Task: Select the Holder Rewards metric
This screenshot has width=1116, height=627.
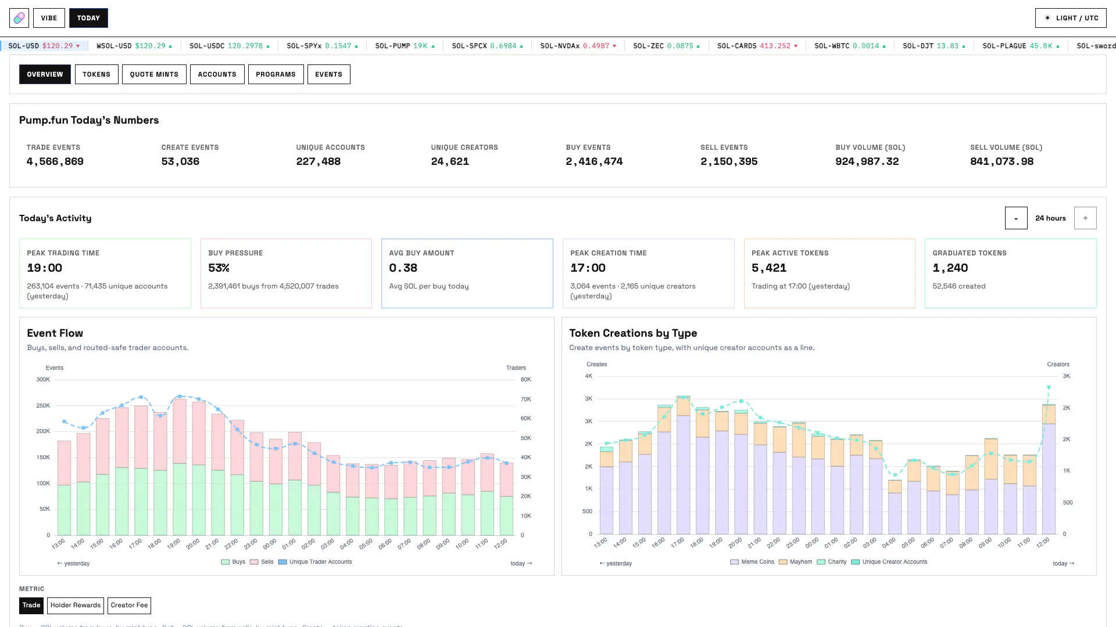Action: coord(76,606)
